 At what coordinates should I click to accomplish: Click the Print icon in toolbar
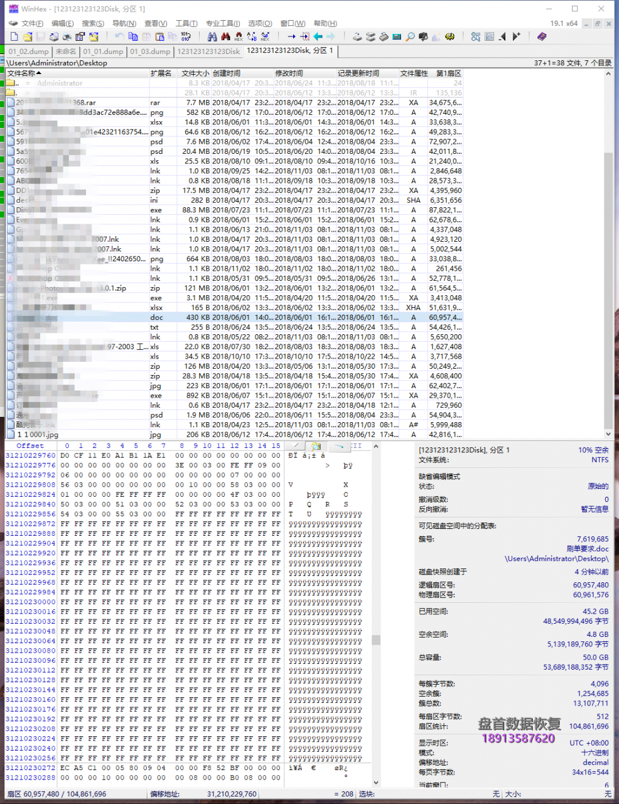67,37
